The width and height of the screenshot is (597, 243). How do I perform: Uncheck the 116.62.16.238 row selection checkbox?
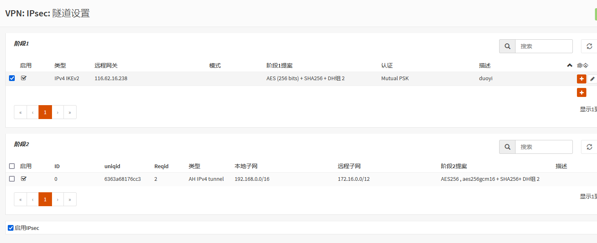pyautogui.click(x=12, y=78)
